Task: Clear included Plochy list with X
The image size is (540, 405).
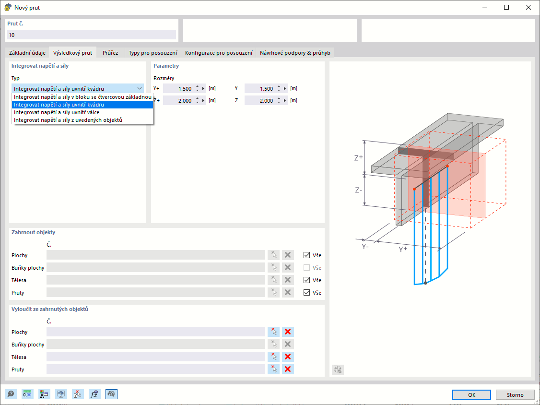Action: pyautogui.click(x=288, y=255)
